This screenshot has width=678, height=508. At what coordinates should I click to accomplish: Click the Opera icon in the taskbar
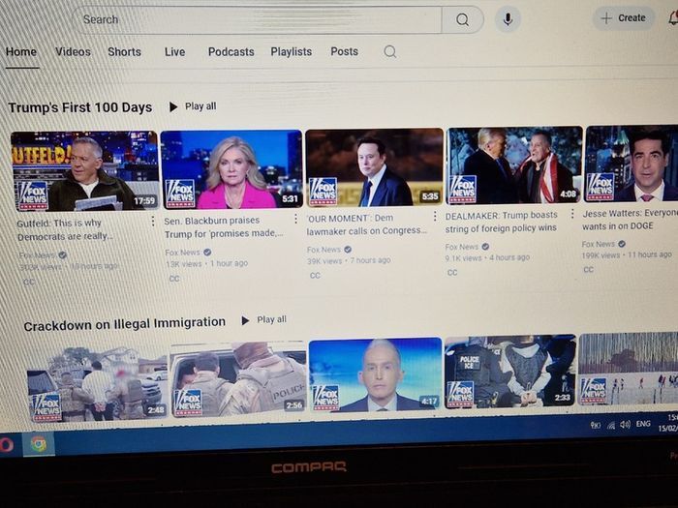[6, 445]
